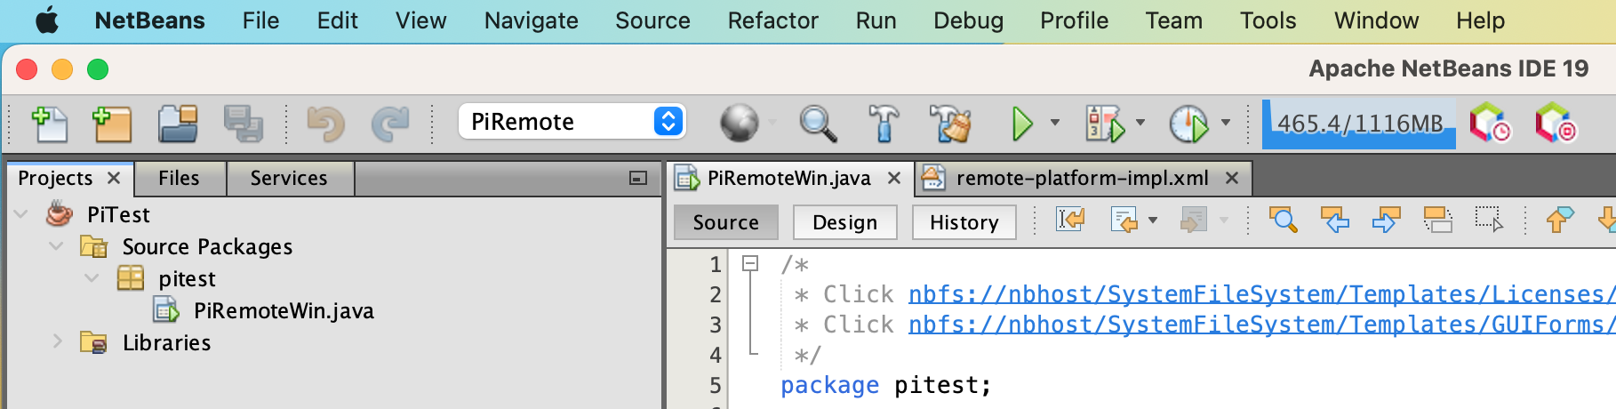
Task: Open dropdown arrow next to Run Project
Action: point(1055,123)
